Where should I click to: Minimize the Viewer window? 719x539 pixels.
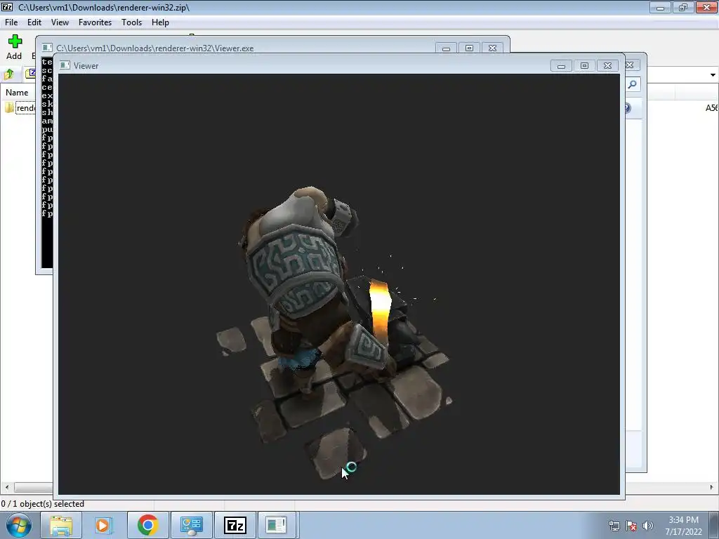(561, 65)
